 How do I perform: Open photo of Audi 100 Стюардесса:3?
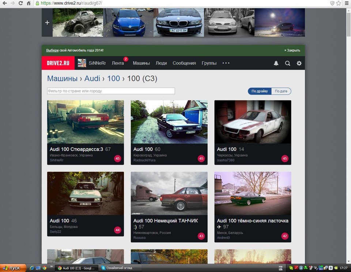click(x=86, y=122)
